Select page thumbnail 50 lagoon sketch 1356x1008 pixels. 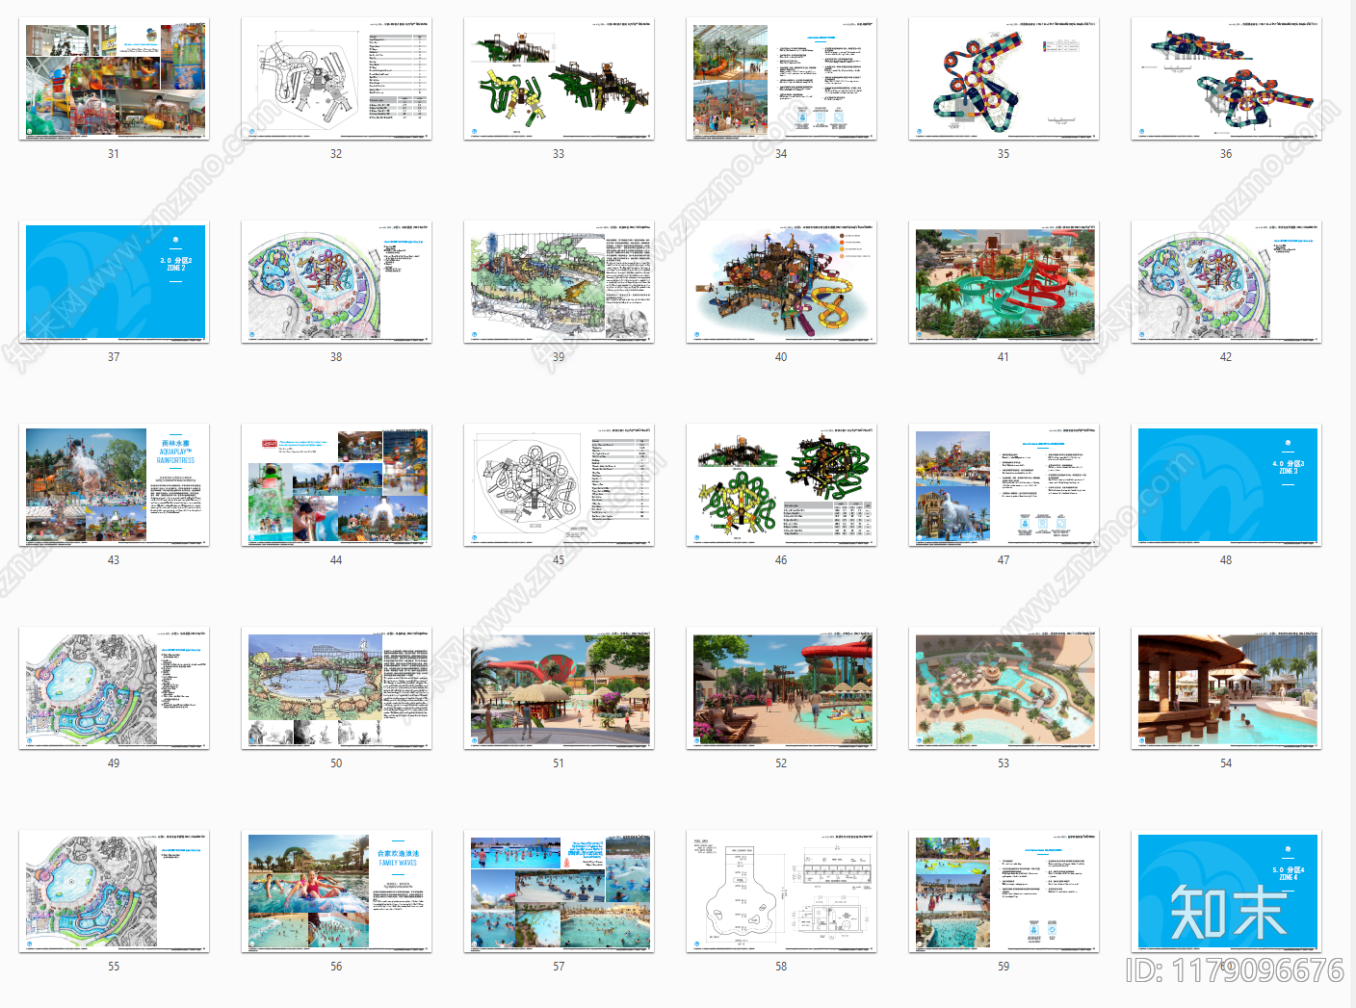coord(336,688)
